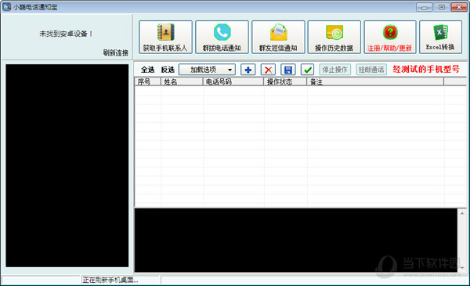470x286 pixels.
Task: Click the green checkmark confirm icon
Action: [308, 70]
